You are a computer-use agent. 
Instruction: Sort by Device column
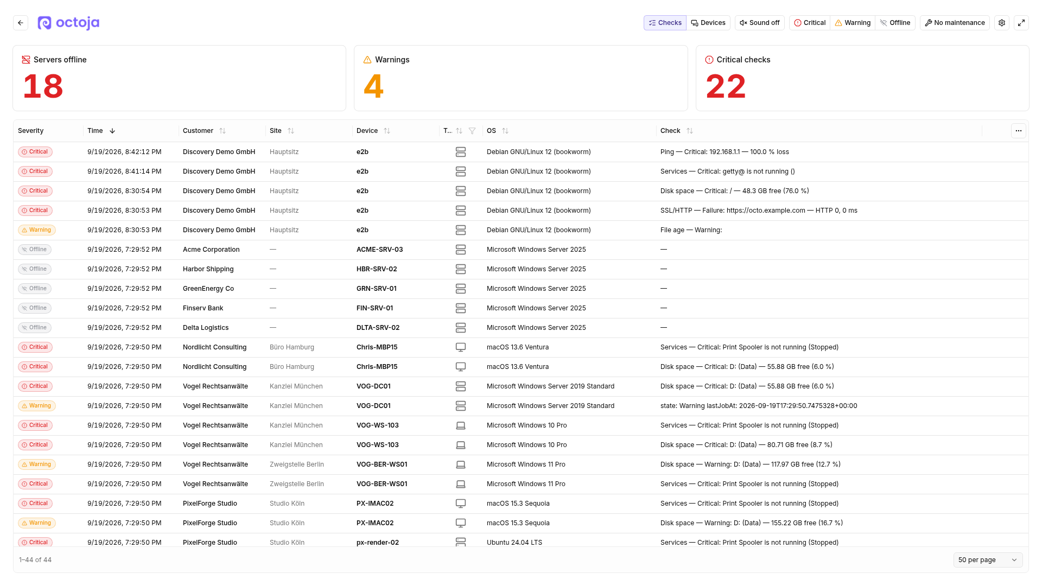point(387,131)
